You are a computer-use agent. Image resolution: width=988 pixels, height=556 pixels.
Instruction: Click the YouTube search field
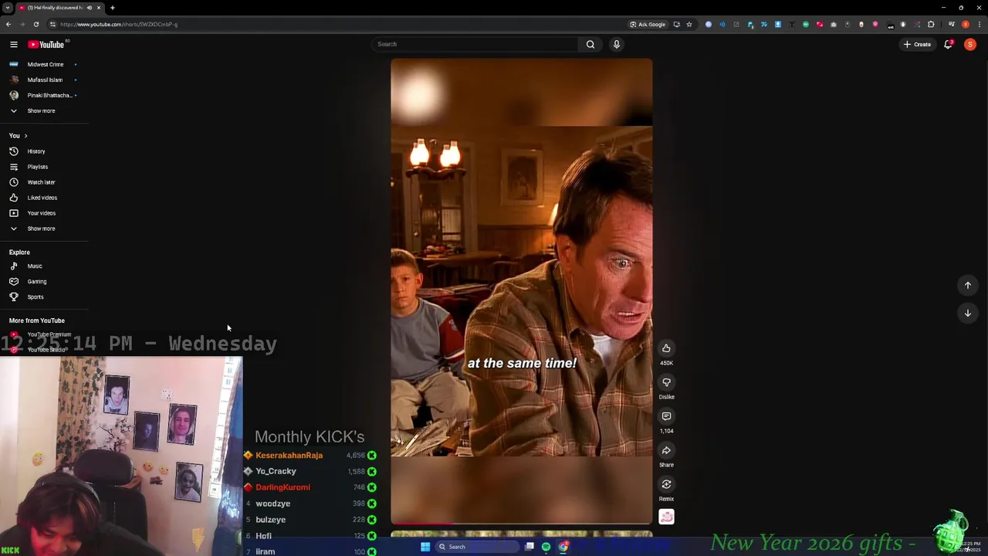pyautogui.click(x=475, y=44)
